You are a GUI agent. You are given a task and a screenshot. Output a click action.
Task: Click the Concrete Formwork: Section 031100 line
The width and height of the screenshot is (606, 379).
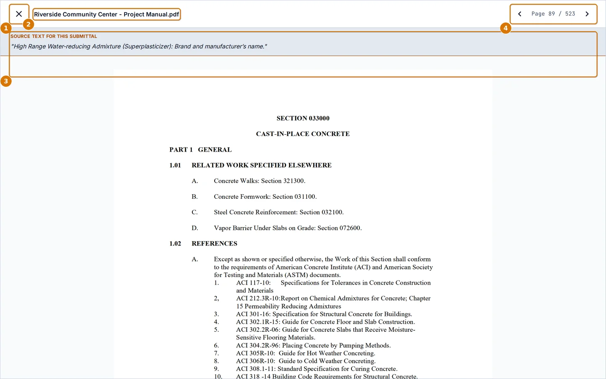(265, 197)
